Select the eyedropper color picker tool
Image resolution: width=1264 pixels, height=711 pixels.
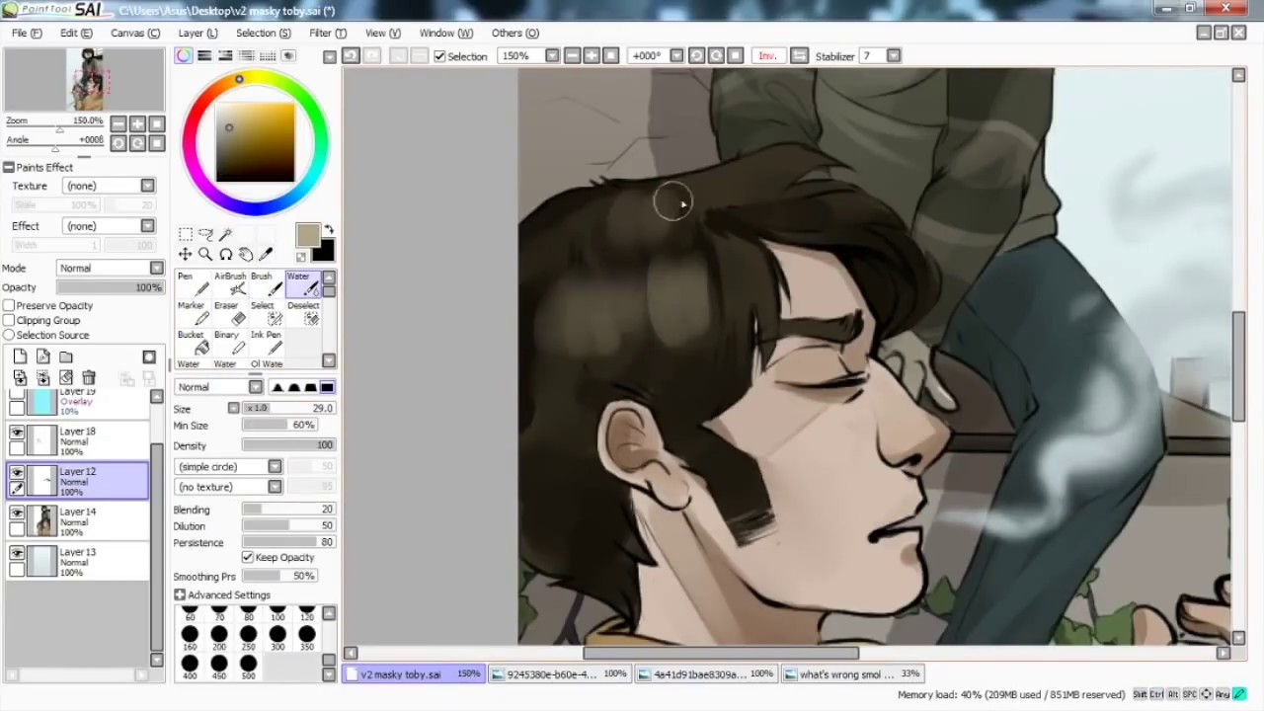[266, 254]
